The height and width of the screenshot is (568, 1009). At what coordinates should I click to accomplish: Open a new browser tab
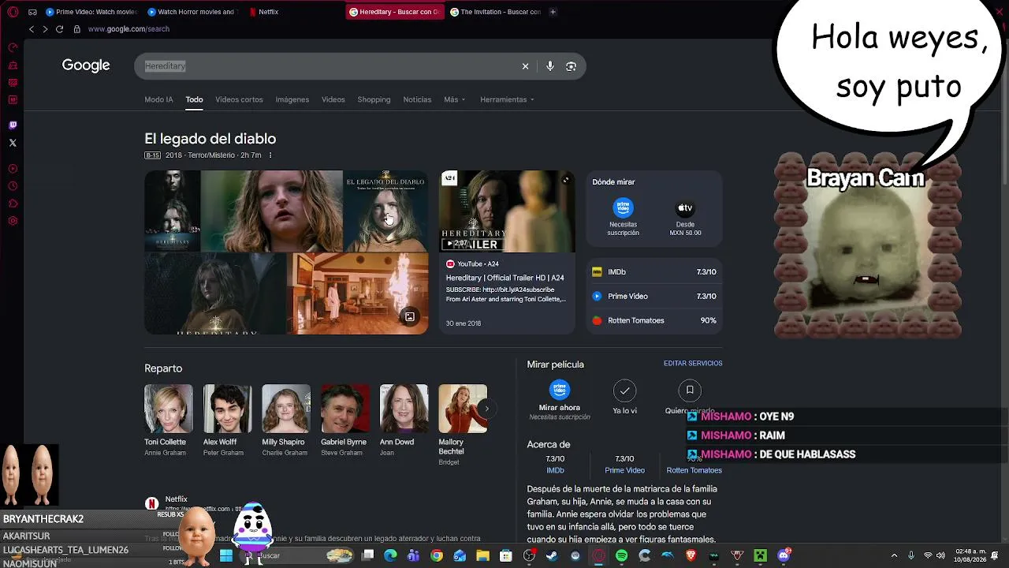point(553,12)
